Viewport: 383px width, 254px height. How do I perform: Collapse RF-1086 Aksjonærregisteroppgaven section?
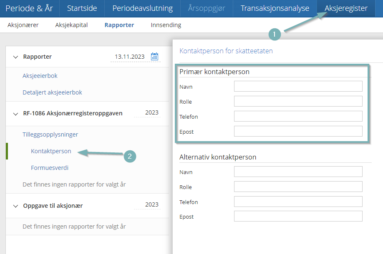click(15, 114)
